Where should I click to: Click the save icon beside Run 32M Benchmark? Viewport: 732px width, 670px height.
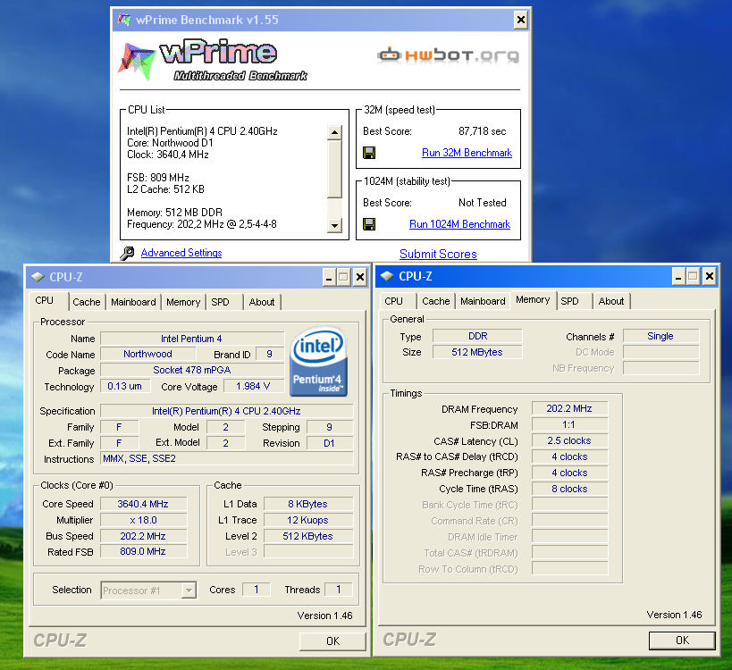369,153
